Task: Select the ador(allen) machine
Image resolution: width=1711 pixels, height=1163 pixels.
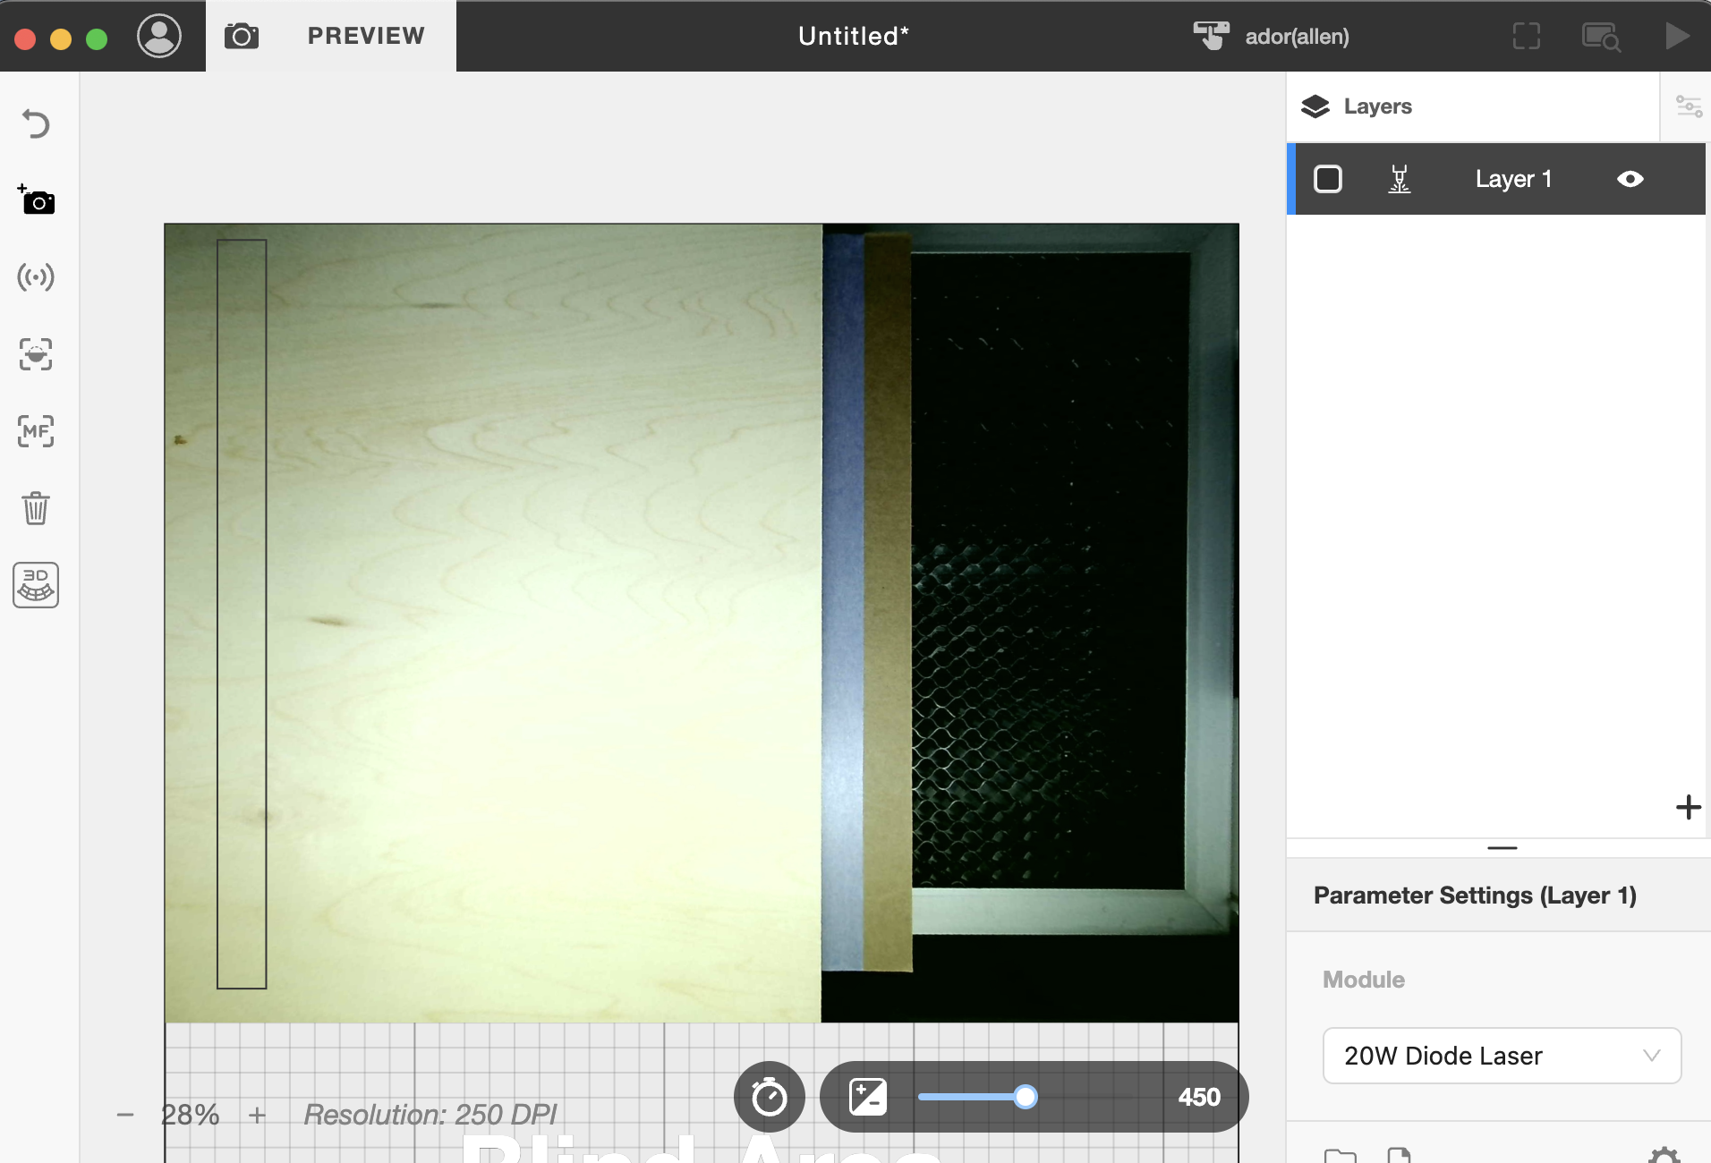Action: point(1272,36)
